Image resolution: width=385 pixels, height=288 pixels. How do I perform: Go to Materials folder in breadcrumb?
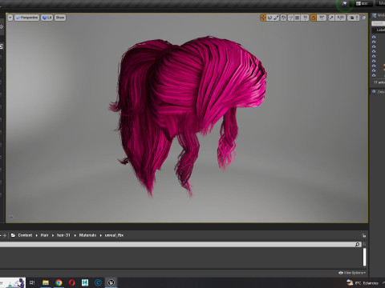(x=87, y=235)
